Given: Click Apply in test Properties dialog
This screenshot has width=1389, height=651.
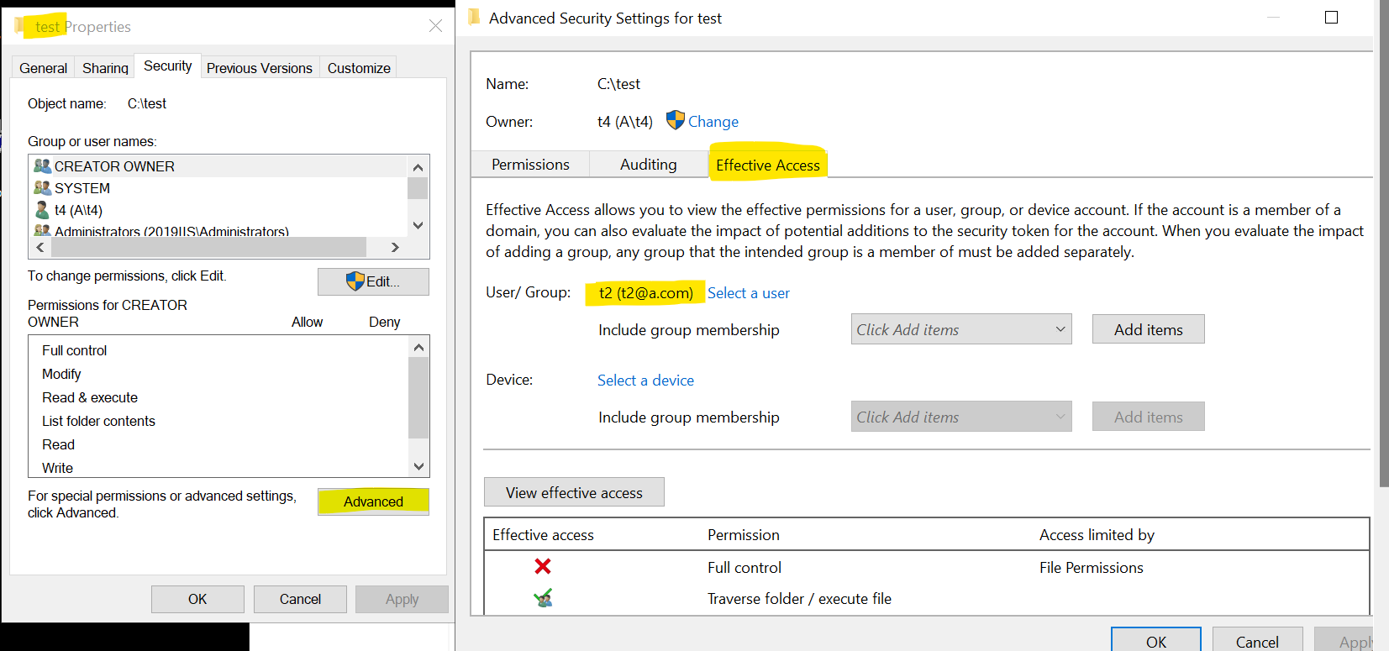Looking at the screenshot, I should tap(402, 599).
